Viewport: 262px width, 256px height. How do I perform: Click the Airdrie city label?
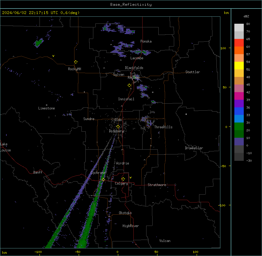(123, 163)
